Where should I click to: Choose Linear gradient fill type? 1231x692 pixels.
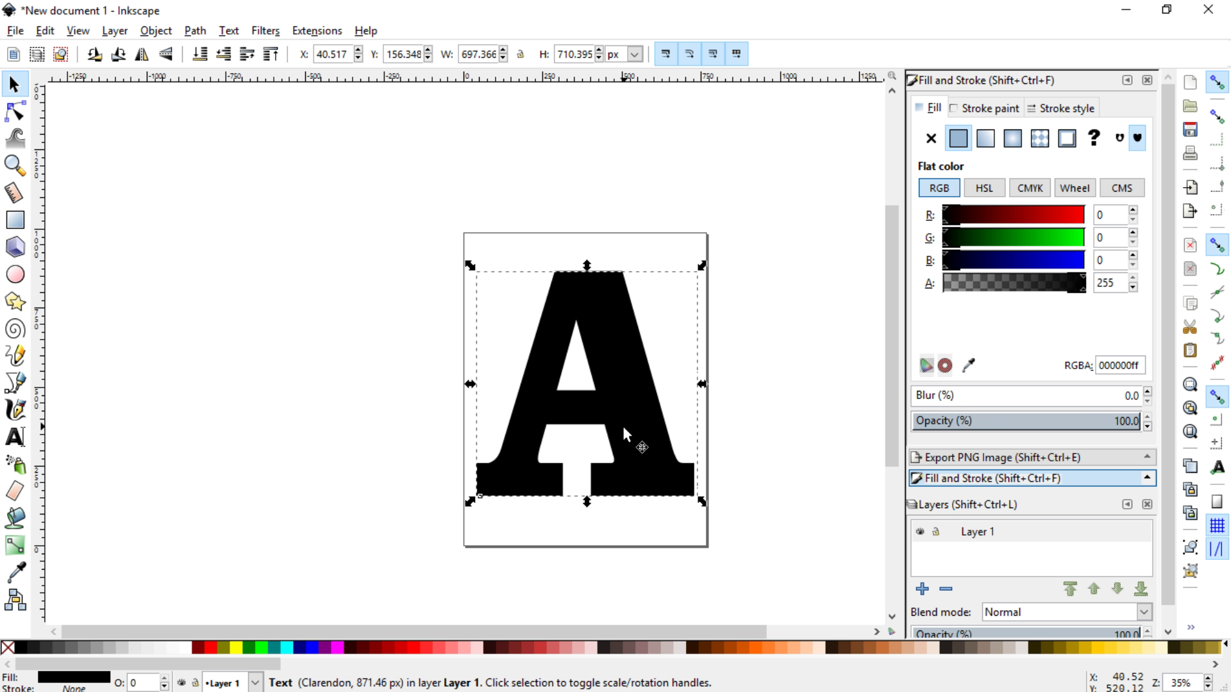(985, 138)
